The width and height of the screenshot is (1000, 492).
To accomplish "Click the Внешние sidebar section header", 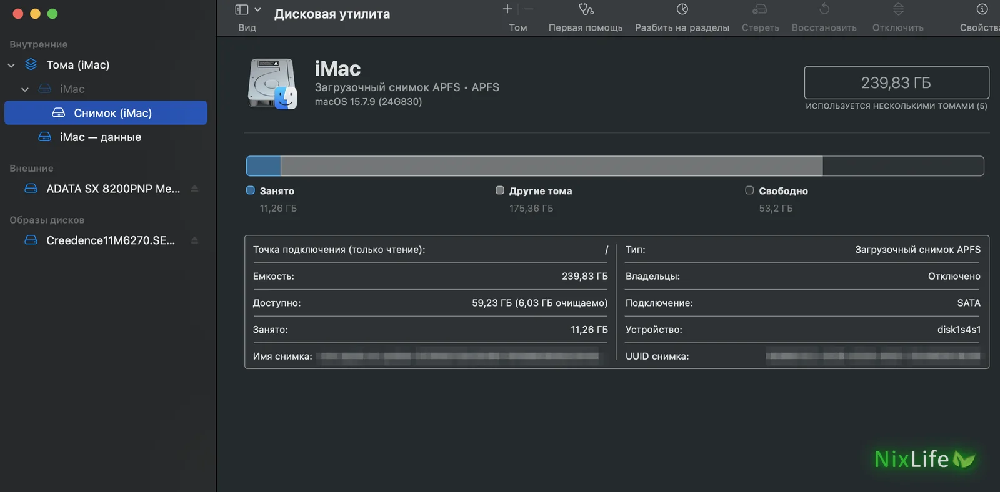I will pyautogui.click(x=31, y=169).
